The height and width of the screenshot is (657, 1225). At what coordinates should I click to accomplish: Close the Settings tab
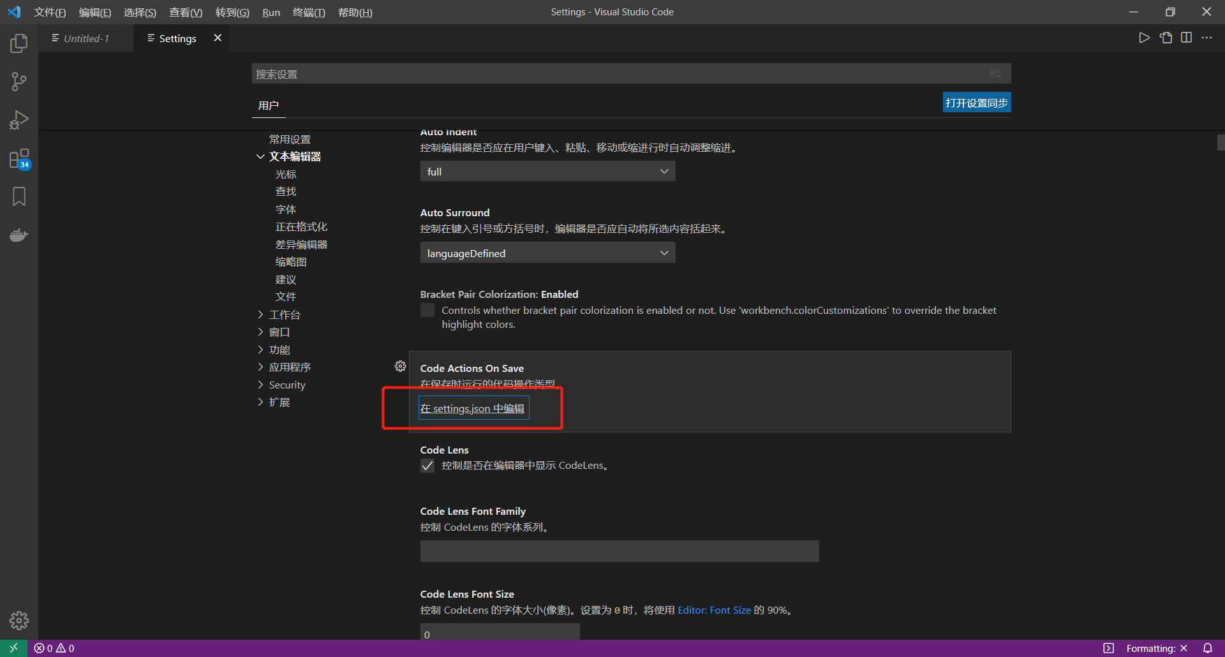coord(218,38)
